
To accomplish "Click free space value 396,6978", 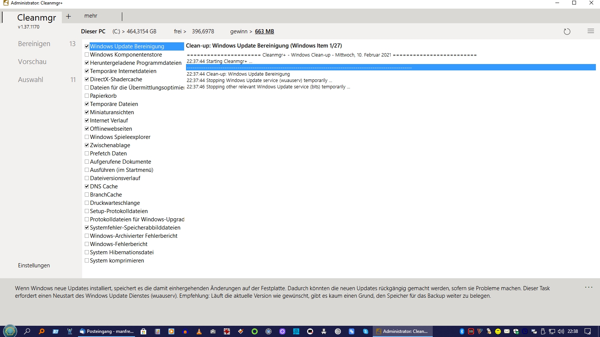I will click(203, 31).
